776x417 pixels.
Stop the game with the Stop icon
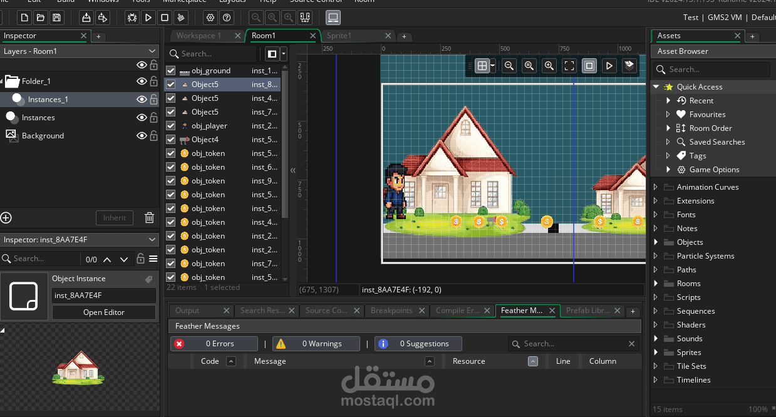165,18
